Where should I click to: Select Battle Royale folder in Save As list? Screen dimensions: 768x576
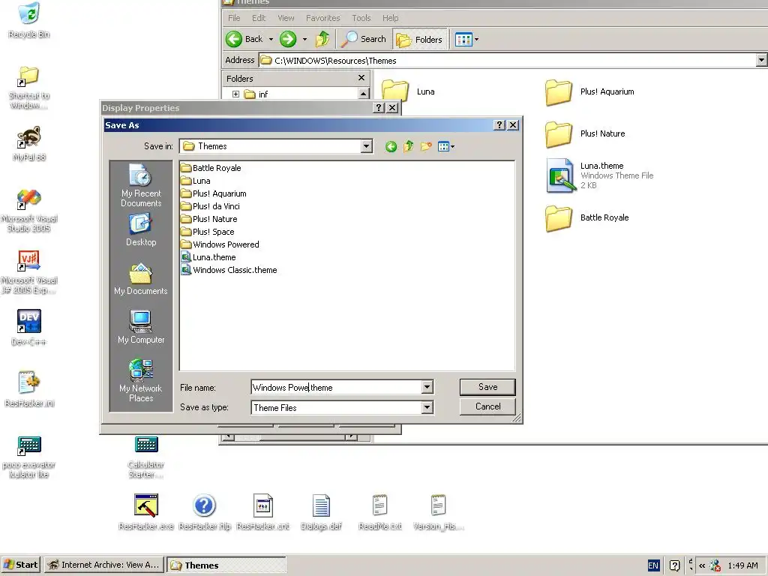click(211, 168)
